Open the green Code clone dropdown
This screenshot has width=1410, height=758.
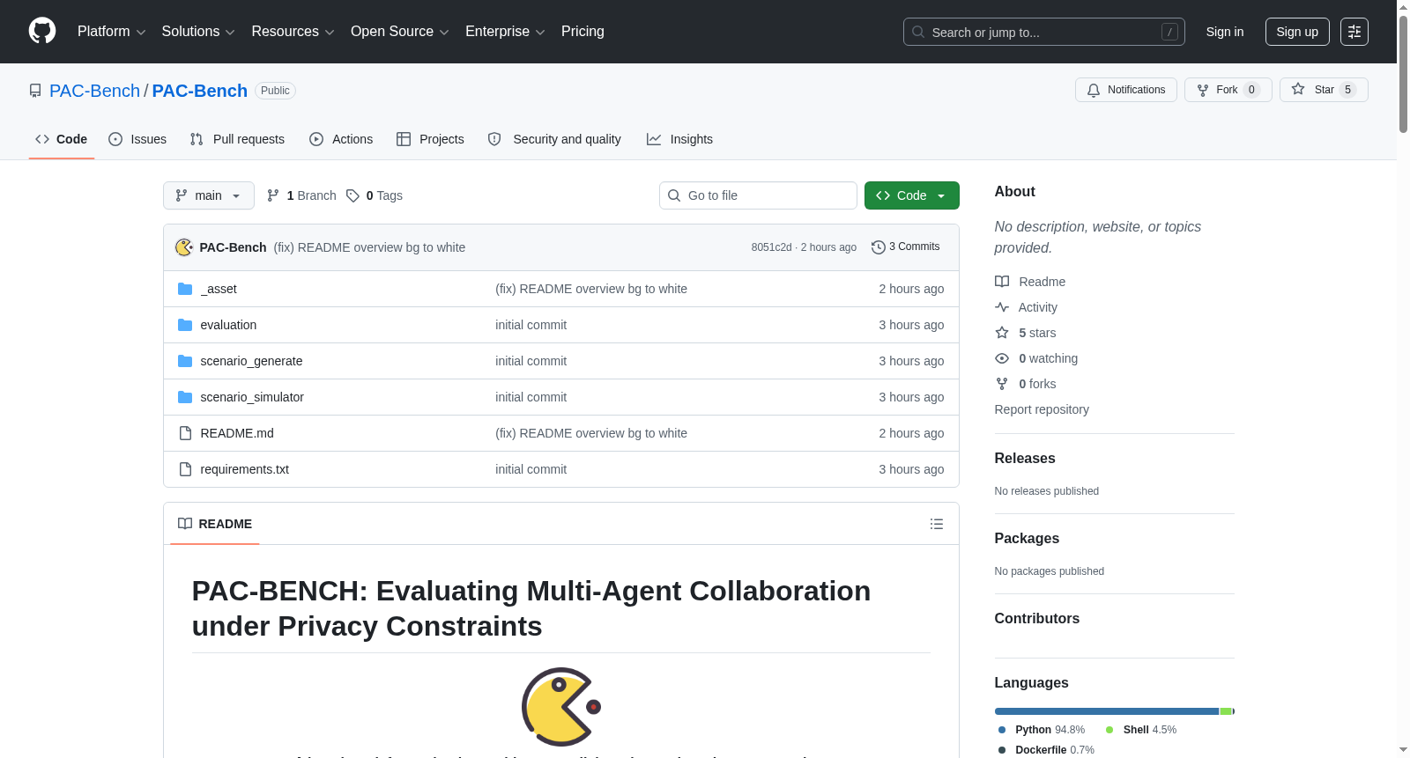coord(912,195)
